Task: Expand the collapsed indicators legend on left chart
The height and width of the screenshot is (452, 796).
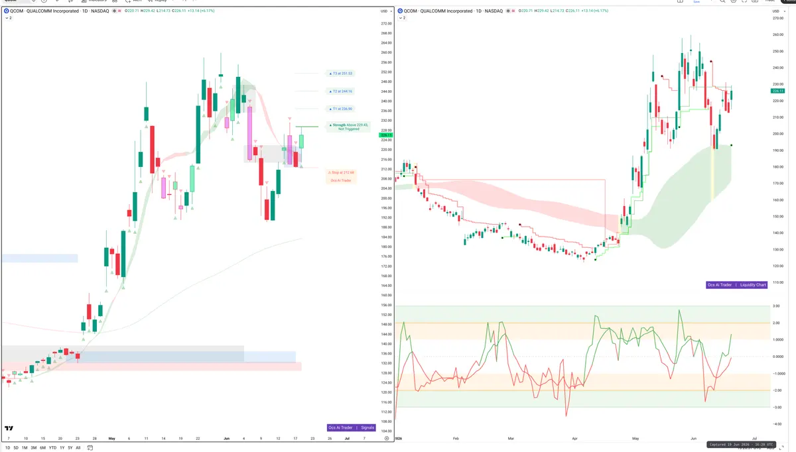Action: point(9,18)
